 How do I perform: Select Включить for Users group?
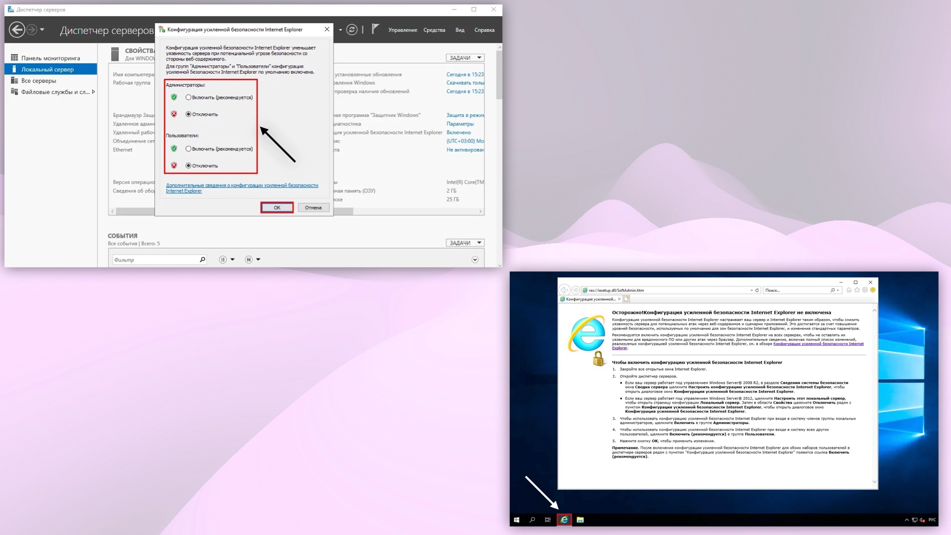188,149
